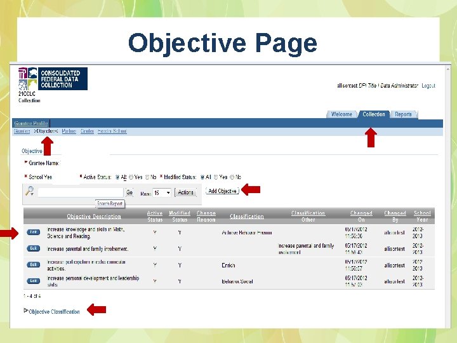
Task: Go to the Grantee sub-navigation link
Action: [22, 131]
